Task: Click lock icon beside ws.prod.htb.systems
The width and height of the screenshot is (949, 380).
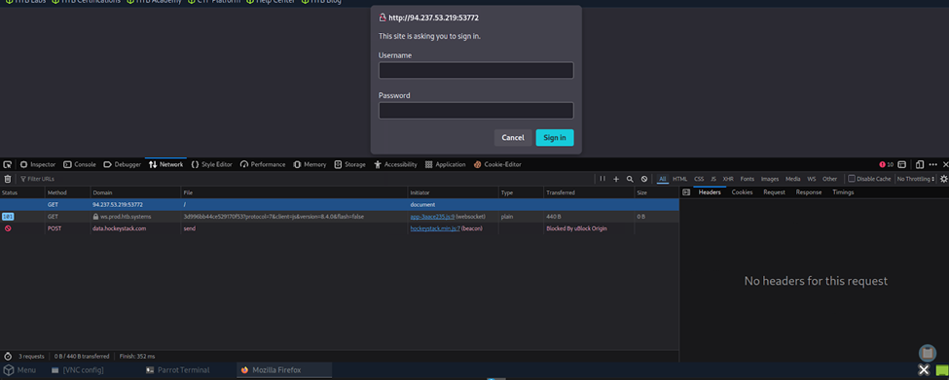Action: click(95, 217)
